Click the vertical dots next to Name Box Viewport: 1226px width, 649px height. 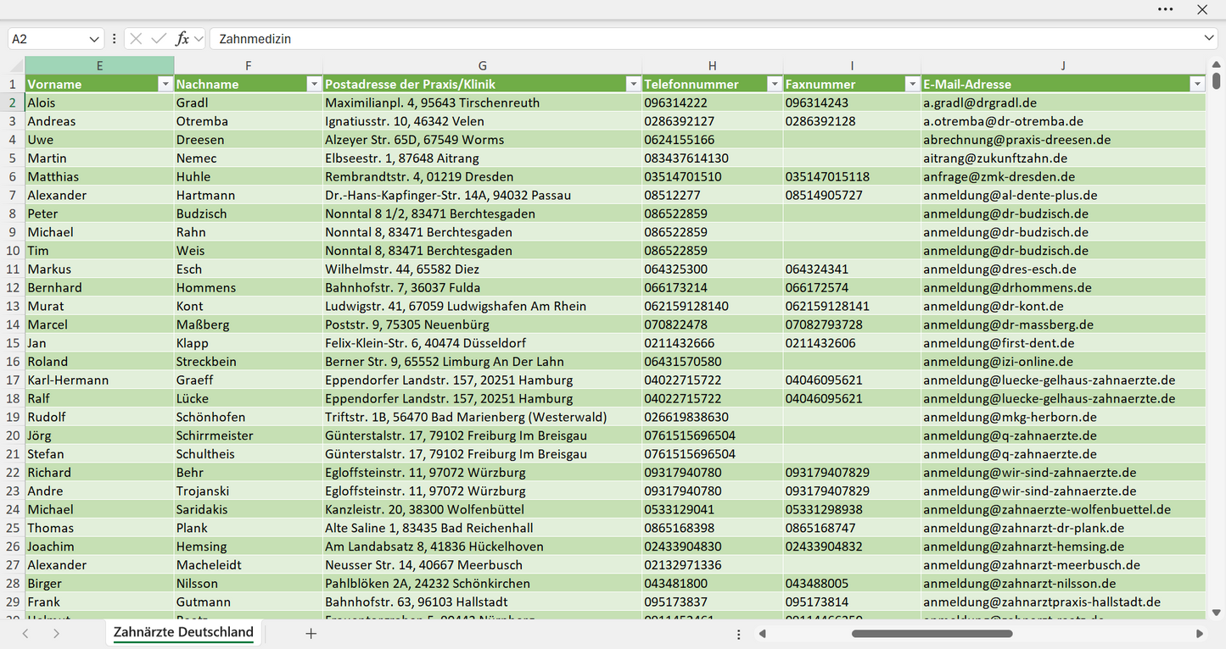click(x=115, y=39)
